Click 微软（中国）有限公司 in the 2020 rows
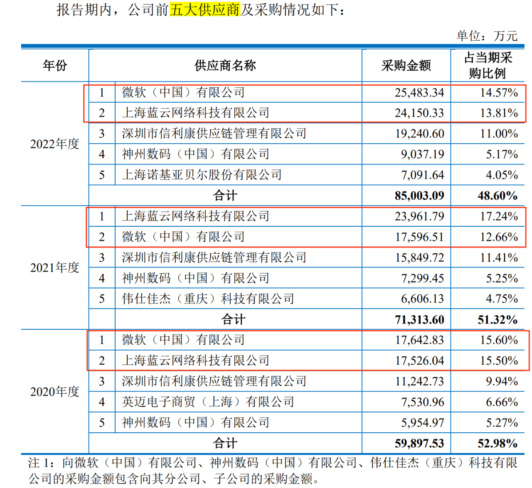This screenshot has width=532, height=488. pyautogui.click(x=183, y=340)
